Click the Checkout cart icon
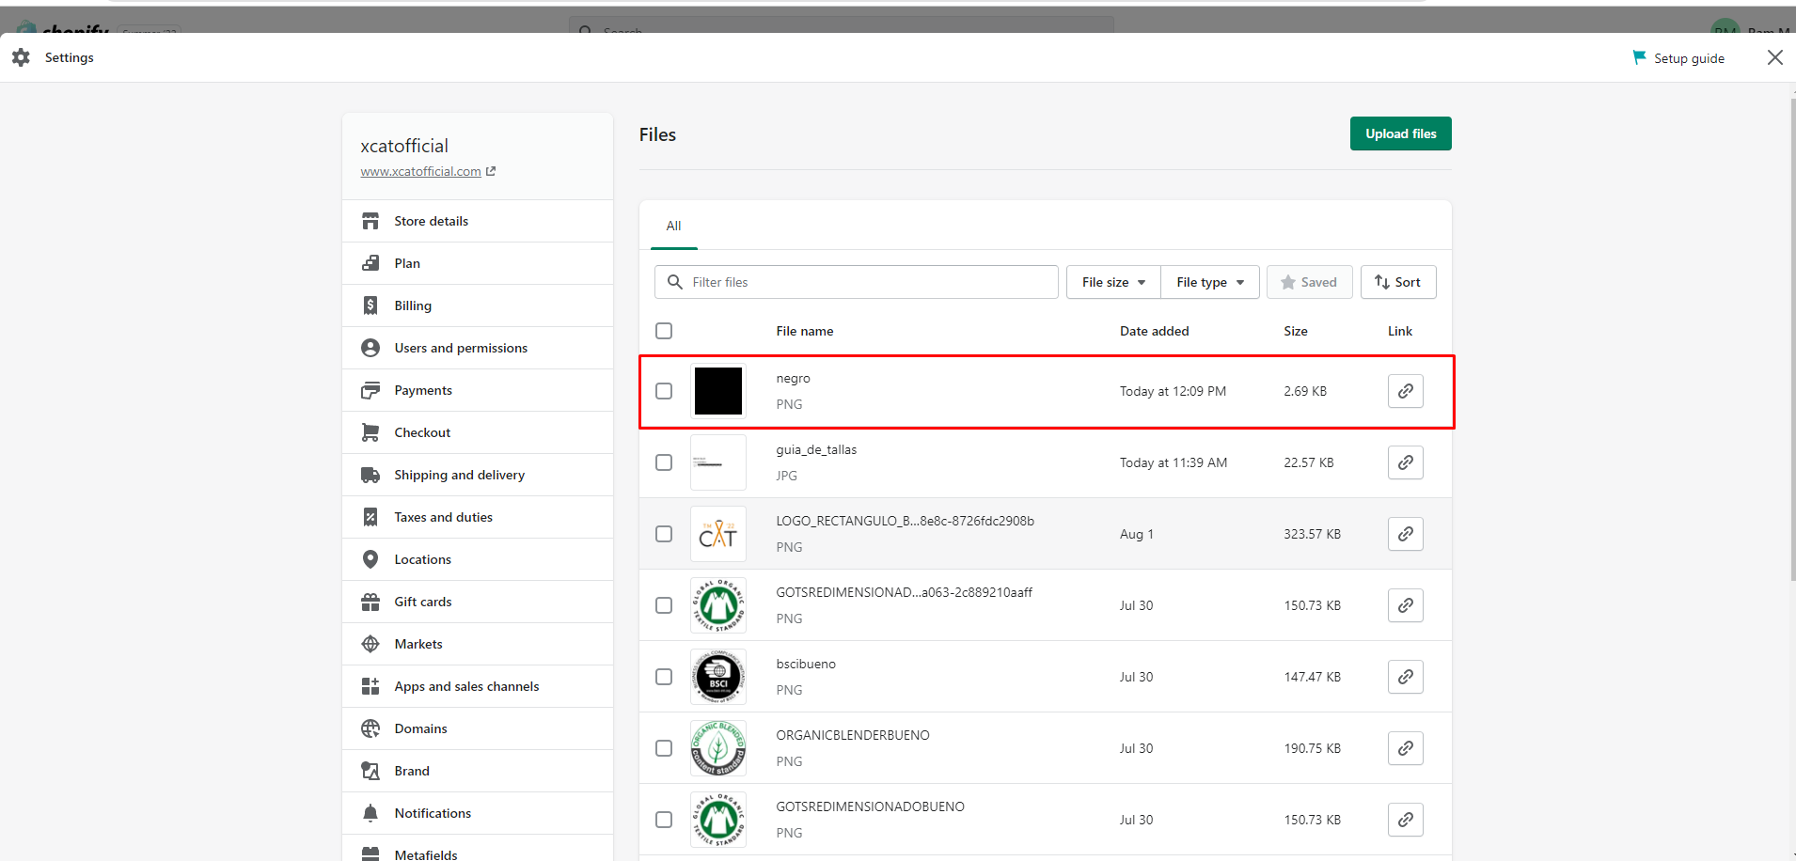 pyautogui.click(x=370, y=432)
